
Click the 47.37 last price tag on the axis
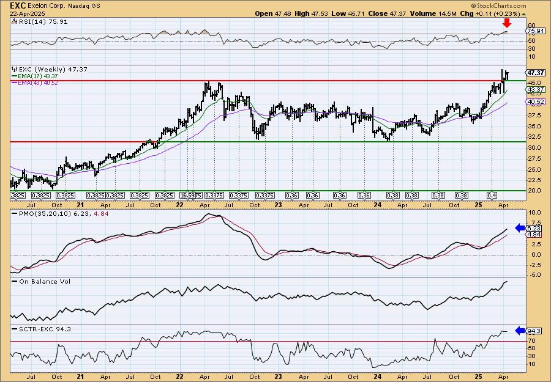point(535,73)
